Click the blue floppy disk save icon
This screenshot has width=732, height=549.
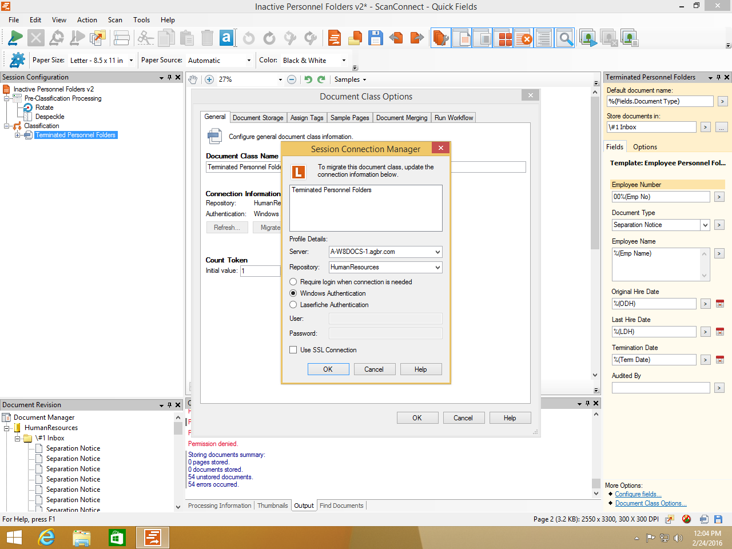tap(375, 38)
